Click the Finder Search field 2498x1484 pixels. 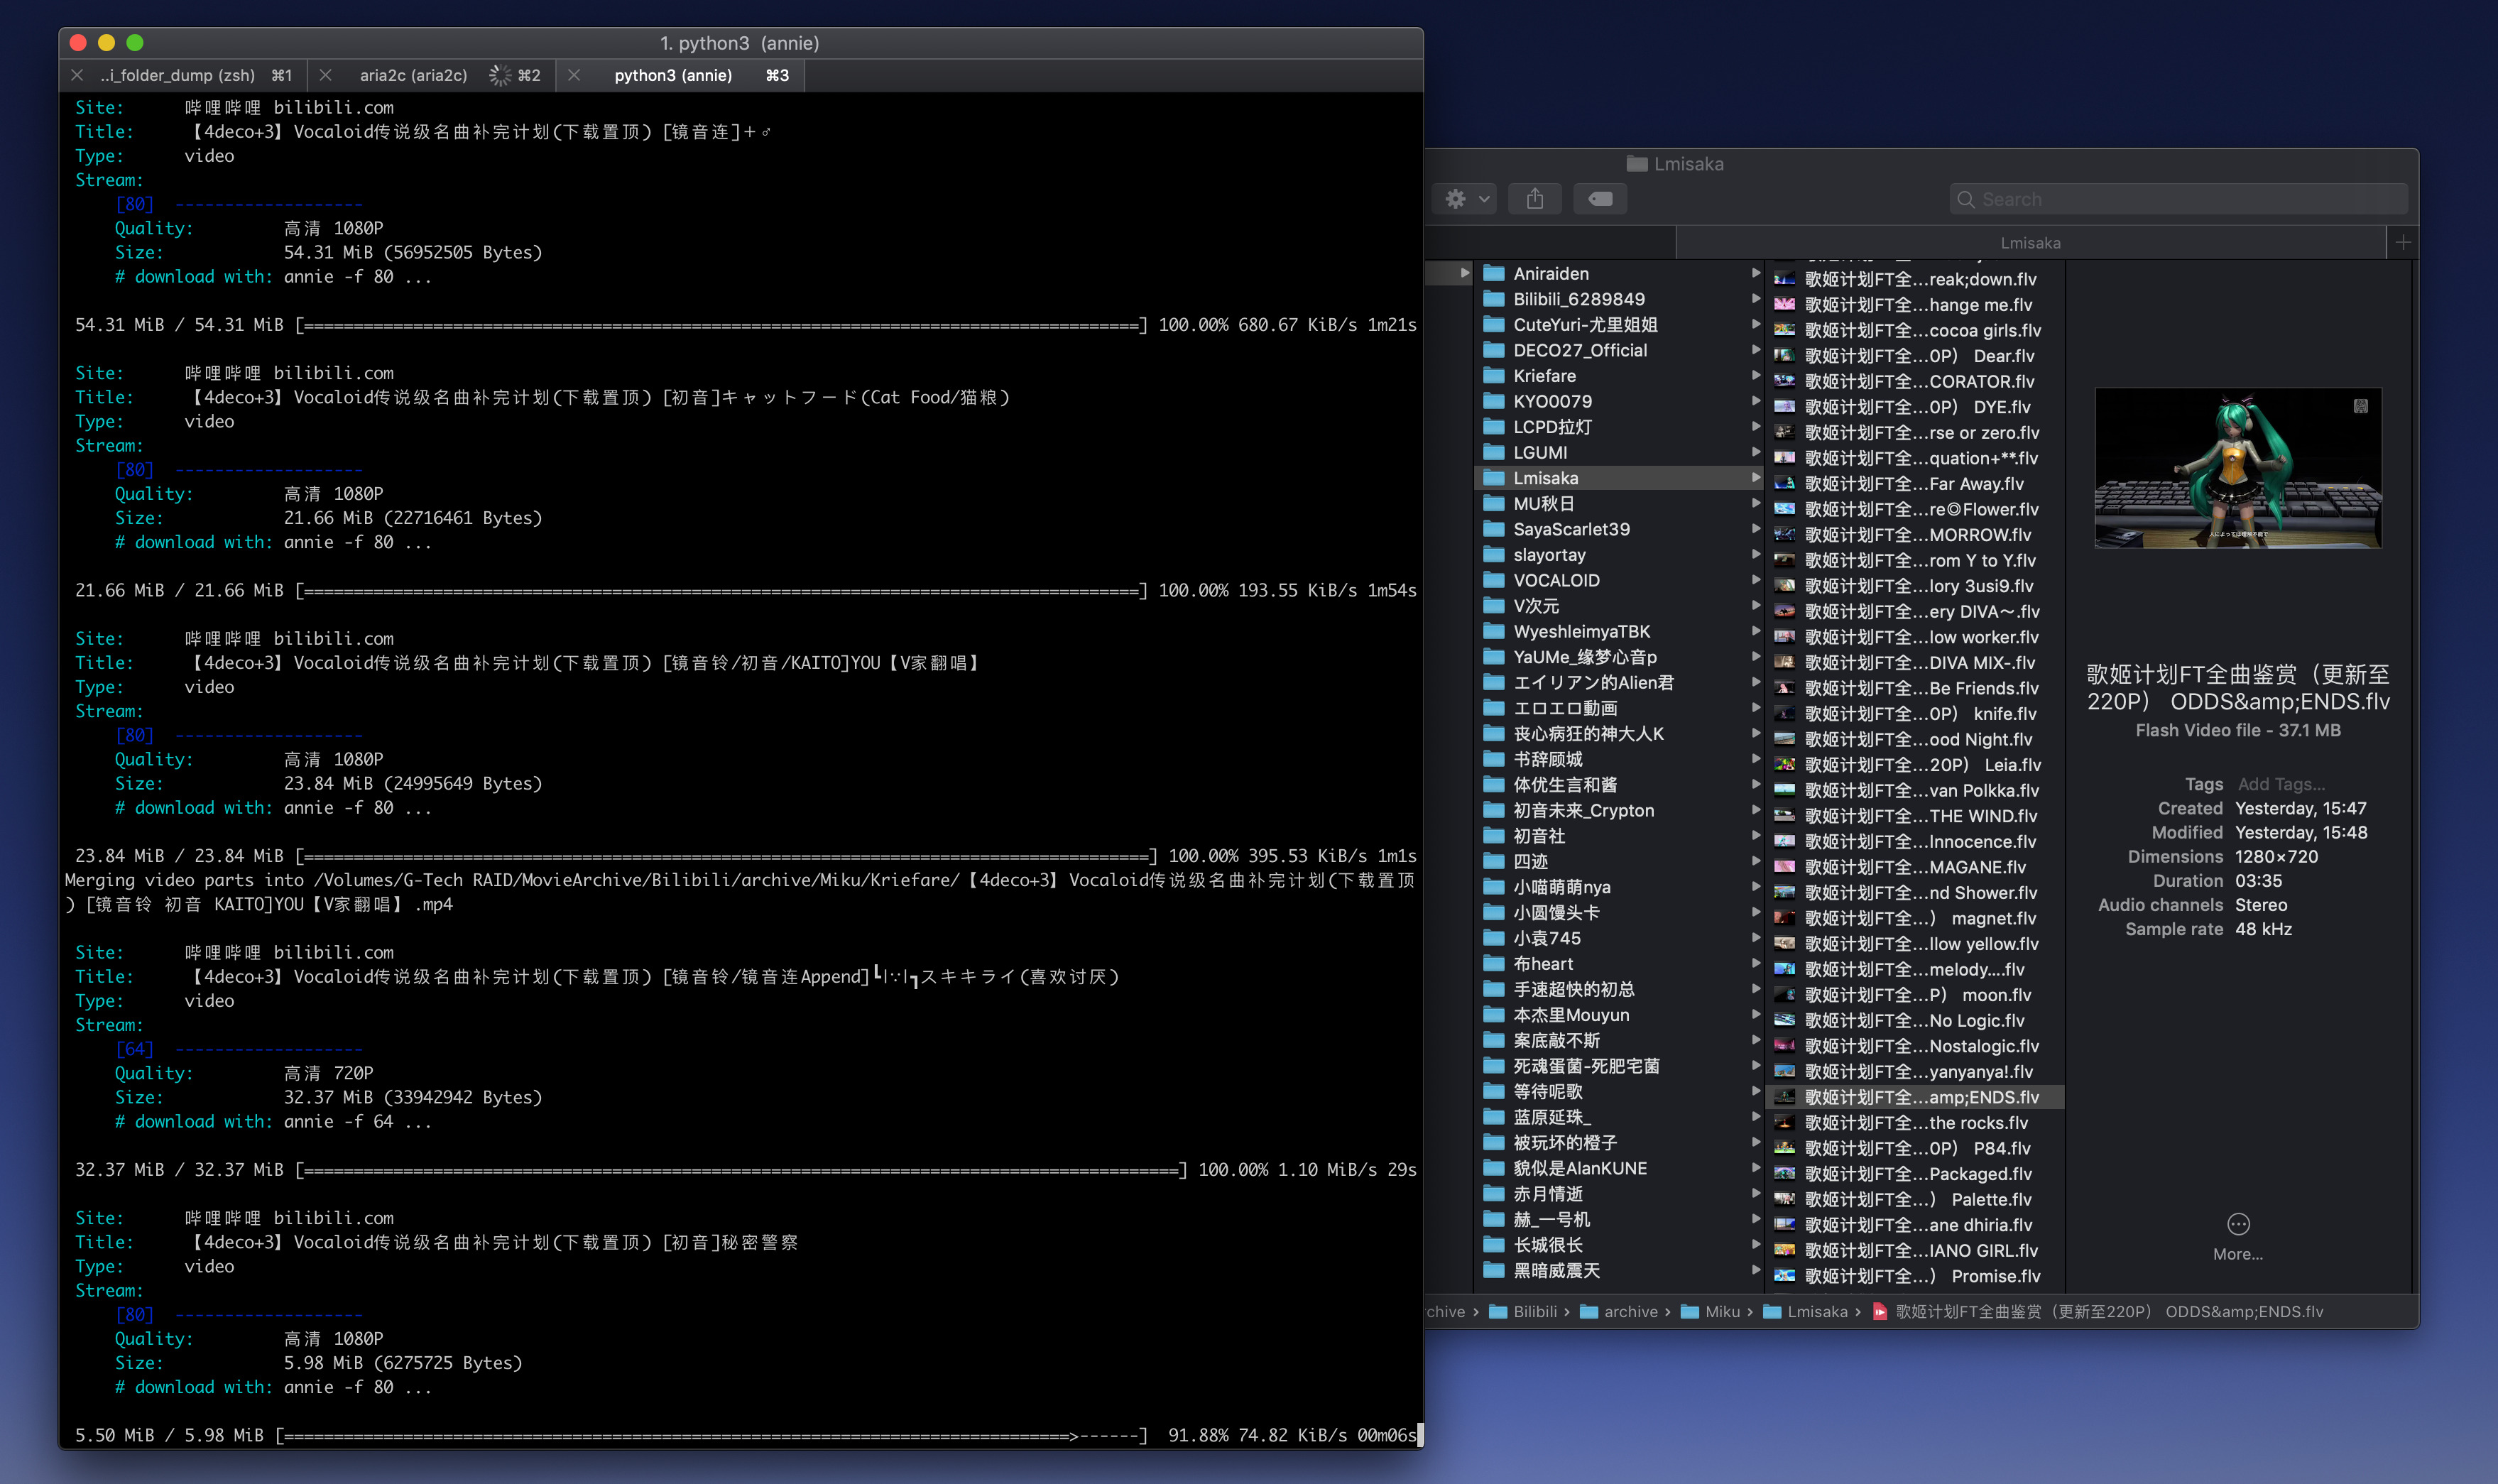point(2180,199)
